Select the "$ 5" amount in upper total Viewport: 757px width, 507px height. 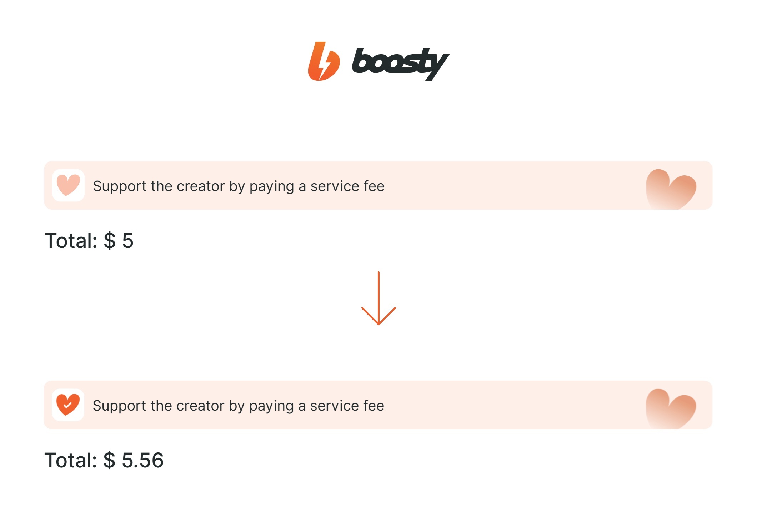pyautogui.click(x=119, y=241)
